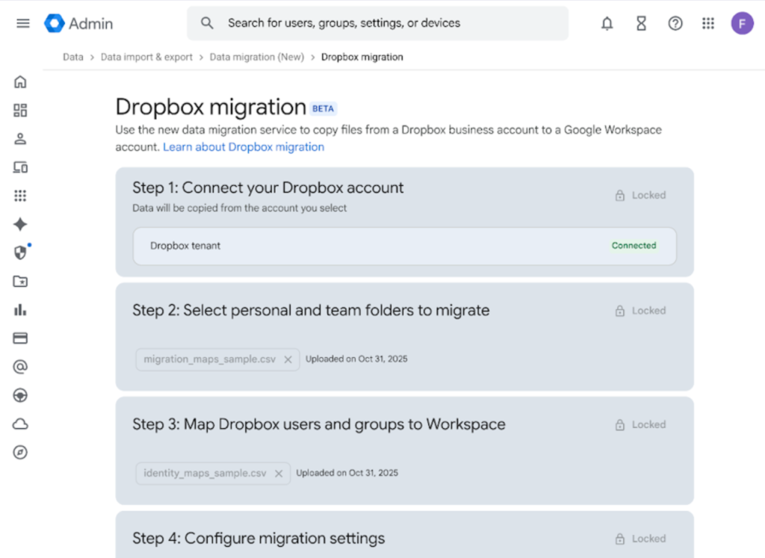Screen dimensions: 765x558
Task: Go to Data import & export breadcrumb
Action: click(x=146, y=57)
